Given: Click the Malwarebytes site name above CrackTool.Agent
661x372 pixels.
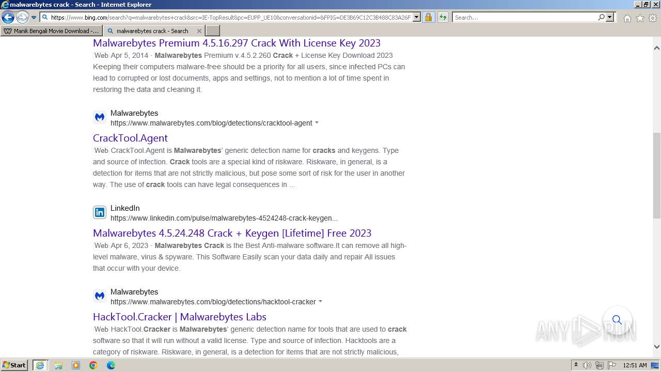Looking at the screenshot, I should pos(134,113).
